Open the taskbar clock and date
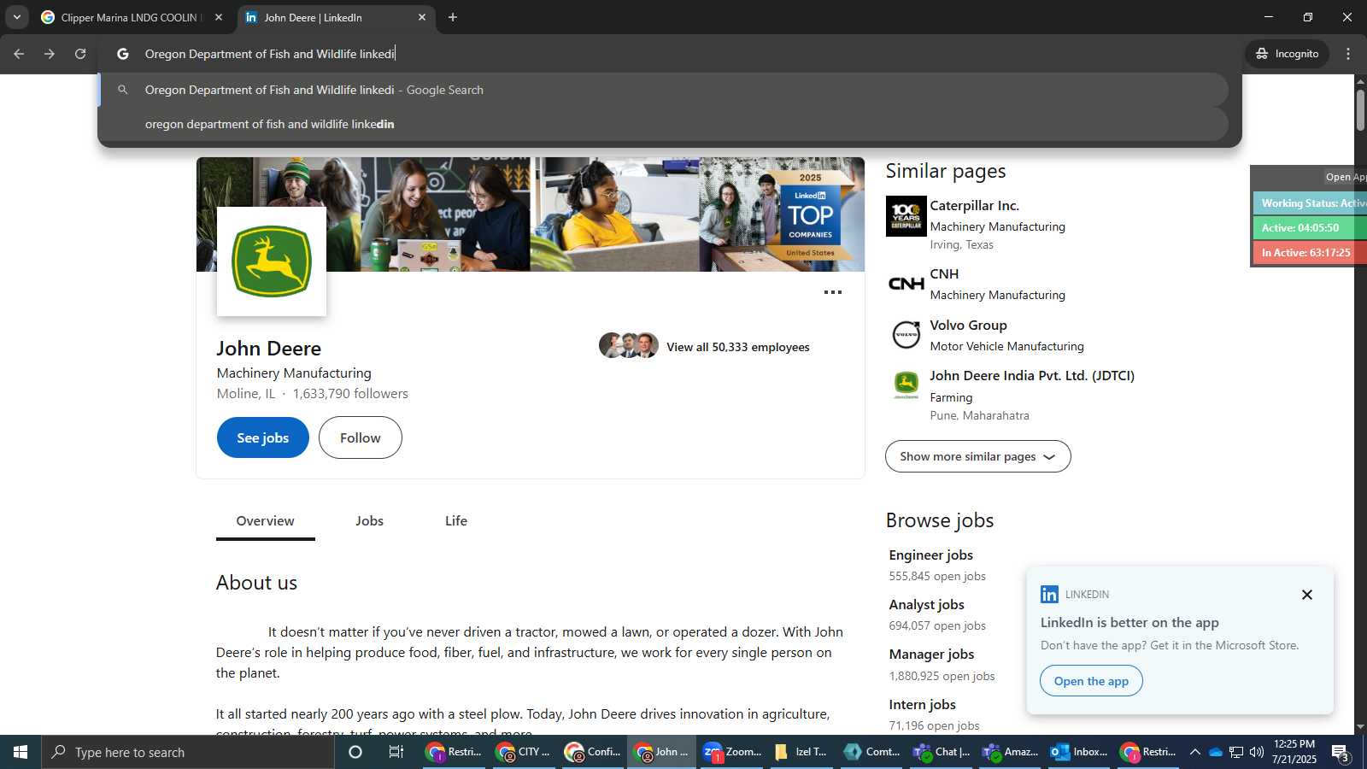The width and height of the screenshot is (1367, 769). (x=1294, y=752)
